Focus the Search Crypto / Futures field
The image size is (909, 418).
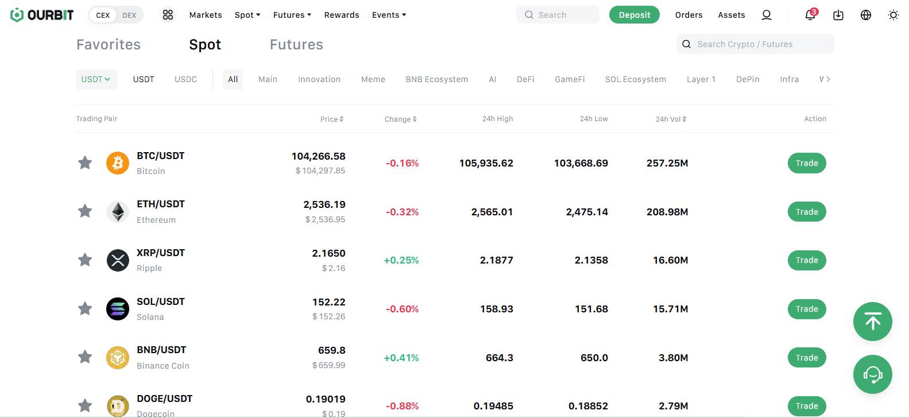point(755,44)
